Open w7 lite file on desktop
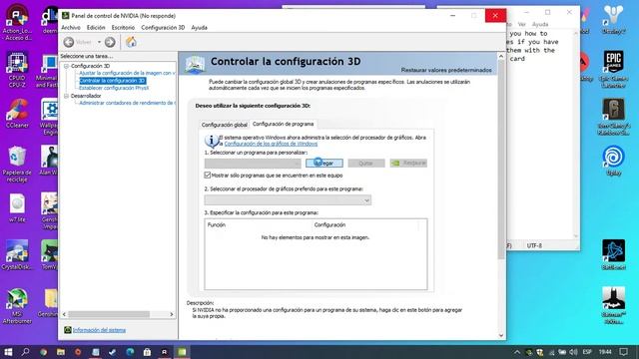 pos(17,208)
